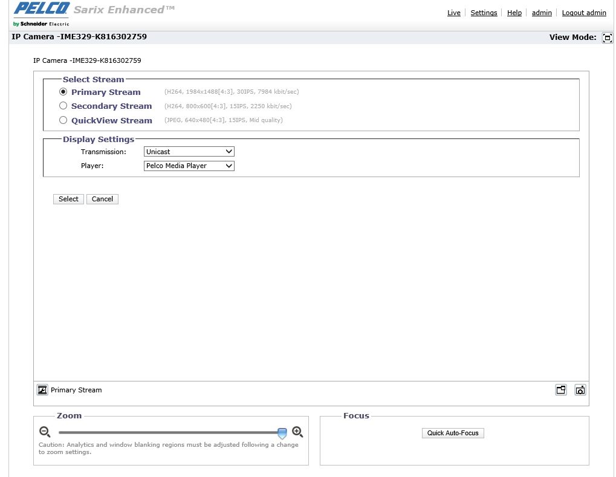
Task: Click the Zoom slider handle
Action: (282, 433)
